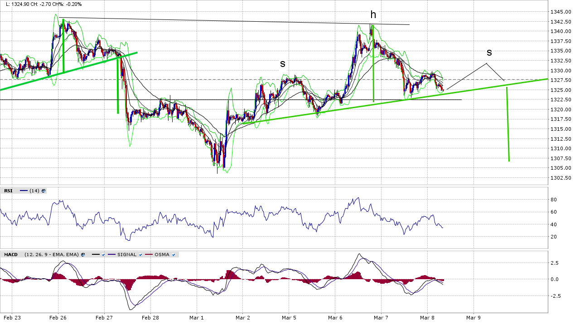Click the MACD settings globe icon
Screen dimensions: 575x324
point(83,255)
